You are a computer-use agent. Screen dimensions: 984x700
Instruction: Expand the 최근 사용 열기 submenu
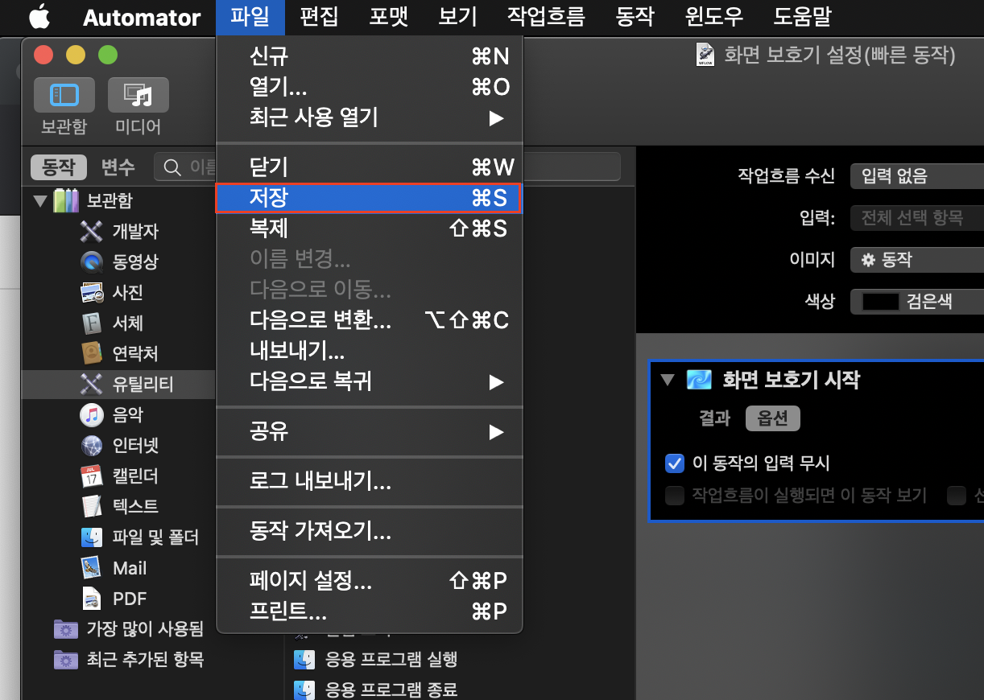tap(370, 117)
